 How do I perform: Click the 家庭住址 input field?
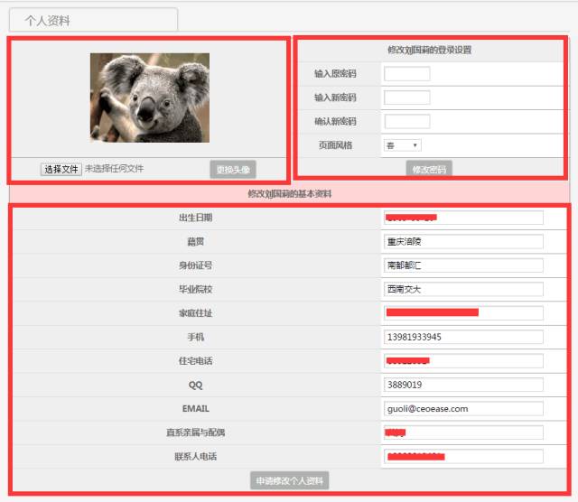pos(463,313)
